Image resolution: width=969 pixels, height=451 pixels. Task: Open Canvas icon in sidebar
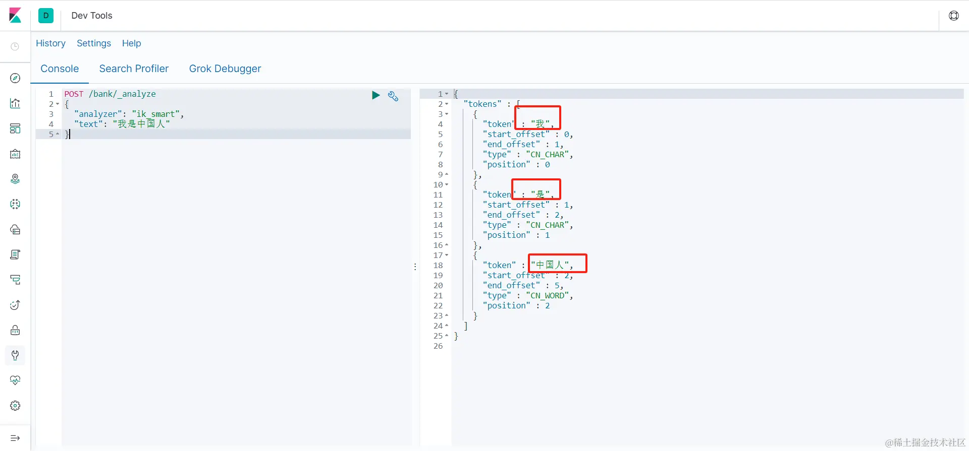15,154
